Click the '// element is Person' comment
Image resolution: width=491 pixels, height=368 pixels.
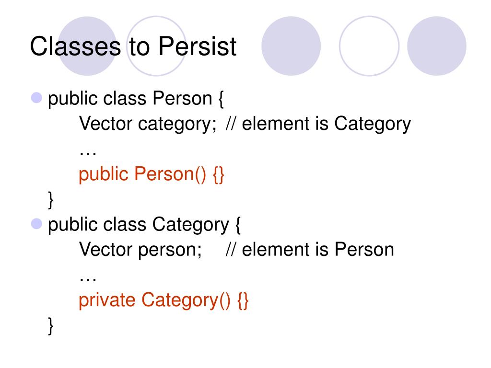[x=310, y=250]
